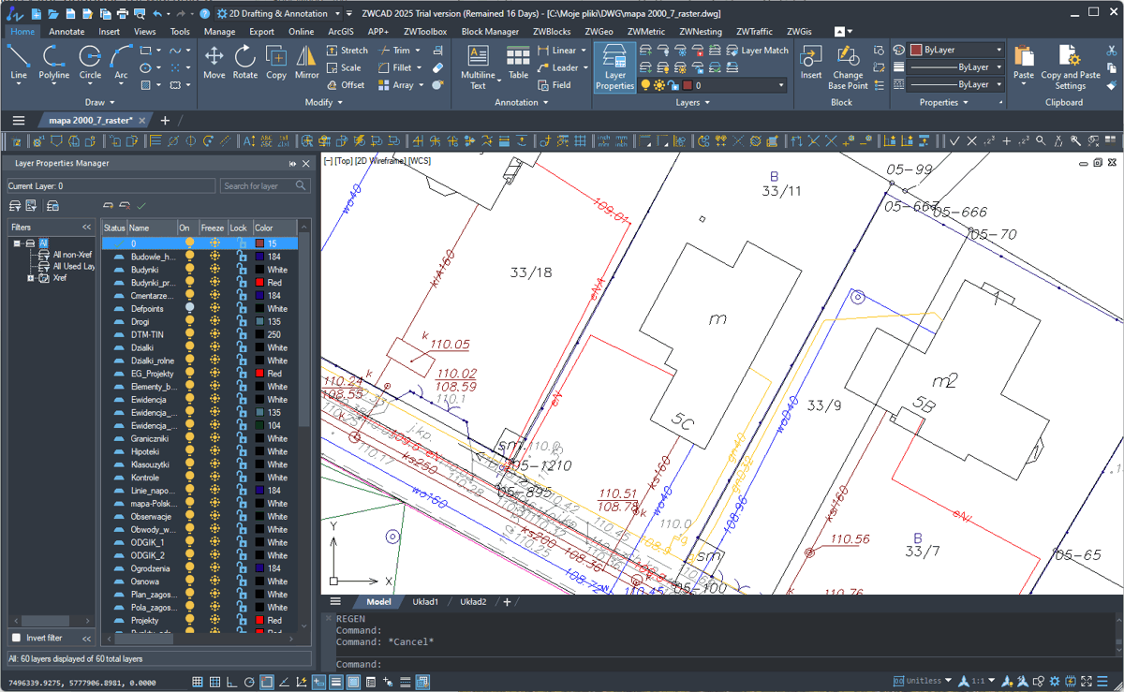Image resolution: width=1124 pixels, height=692 pixels.
Task: Open the Trim dropdown arrow
Action: tap(417, 51)
